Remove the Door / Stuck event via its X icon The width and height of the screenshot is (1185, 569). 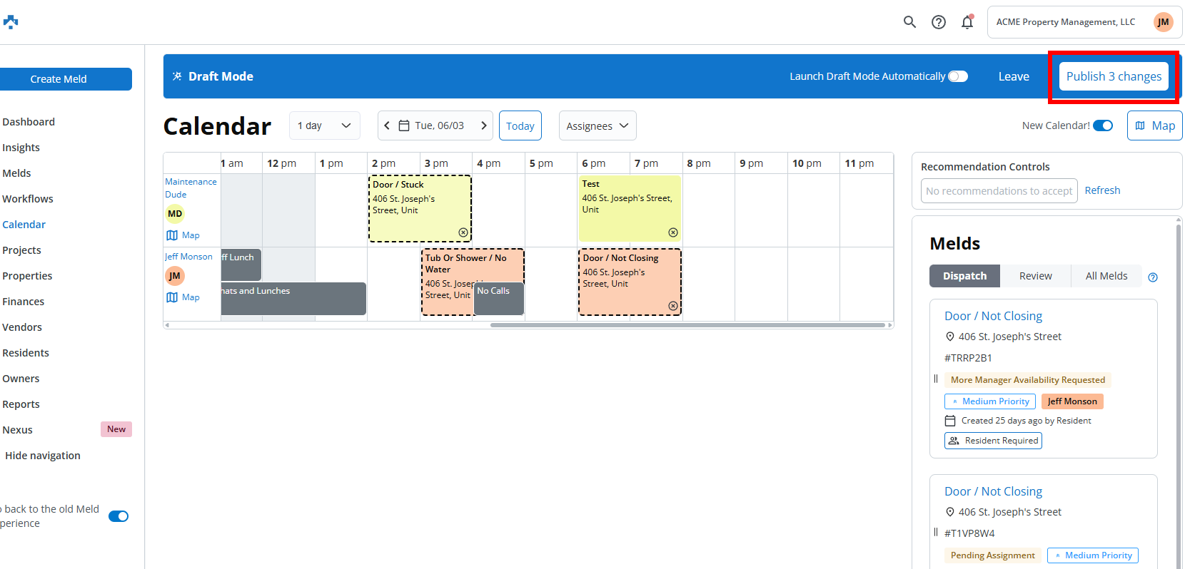click(463, 232)
